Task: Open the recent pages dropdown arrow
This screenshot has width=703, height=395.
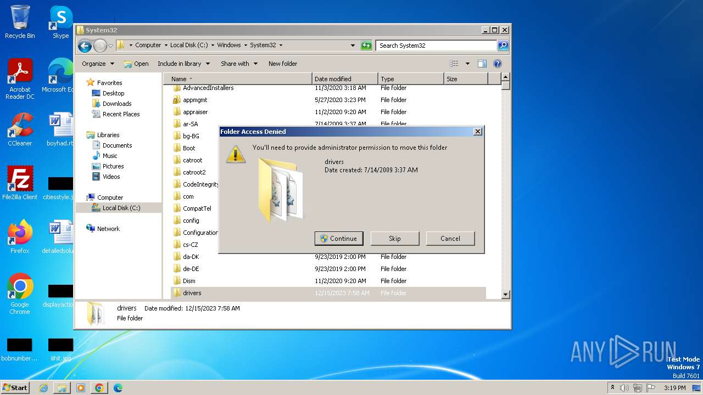Action: [110, 46]
